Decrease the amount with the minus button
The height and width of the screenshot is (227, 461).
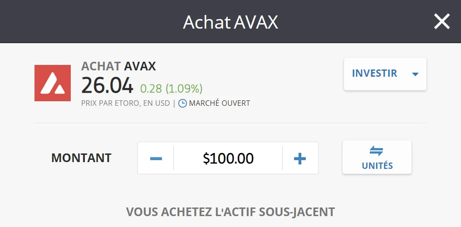pos(156,158)
